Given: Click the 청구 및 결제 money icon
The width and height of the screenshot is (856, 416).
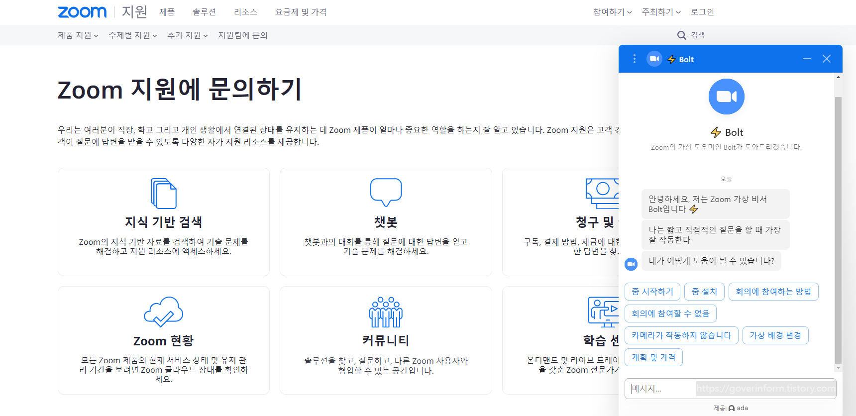Looking at the screenshot, I should pos(602,193).
